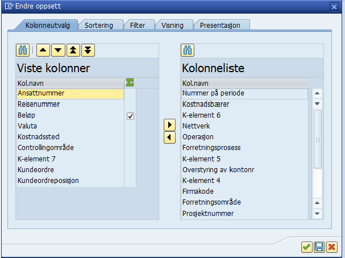345x258 pixels.
Task: Close the Endre oppsett dialog
Action: click(334, 7)
